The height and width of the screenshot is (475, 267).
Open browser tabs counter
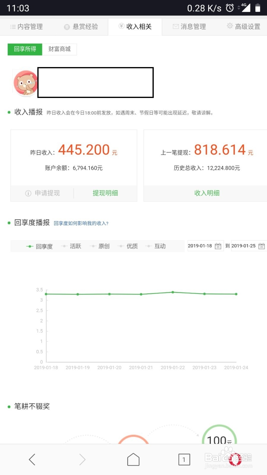click(184, 460)
